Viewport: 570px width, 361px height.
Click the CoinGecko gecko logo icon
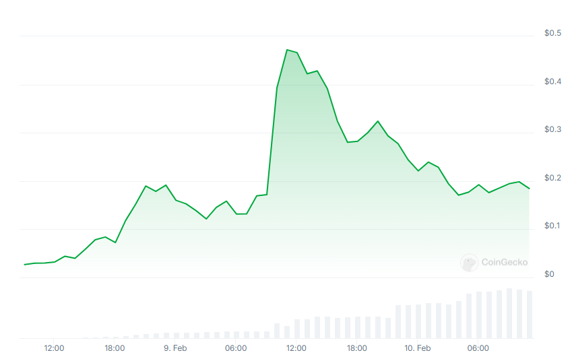point(469,263)
